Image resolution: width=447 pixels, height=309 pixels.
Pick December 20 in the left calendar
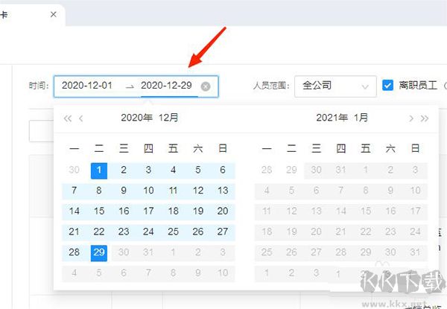click(x=223, y=211)
